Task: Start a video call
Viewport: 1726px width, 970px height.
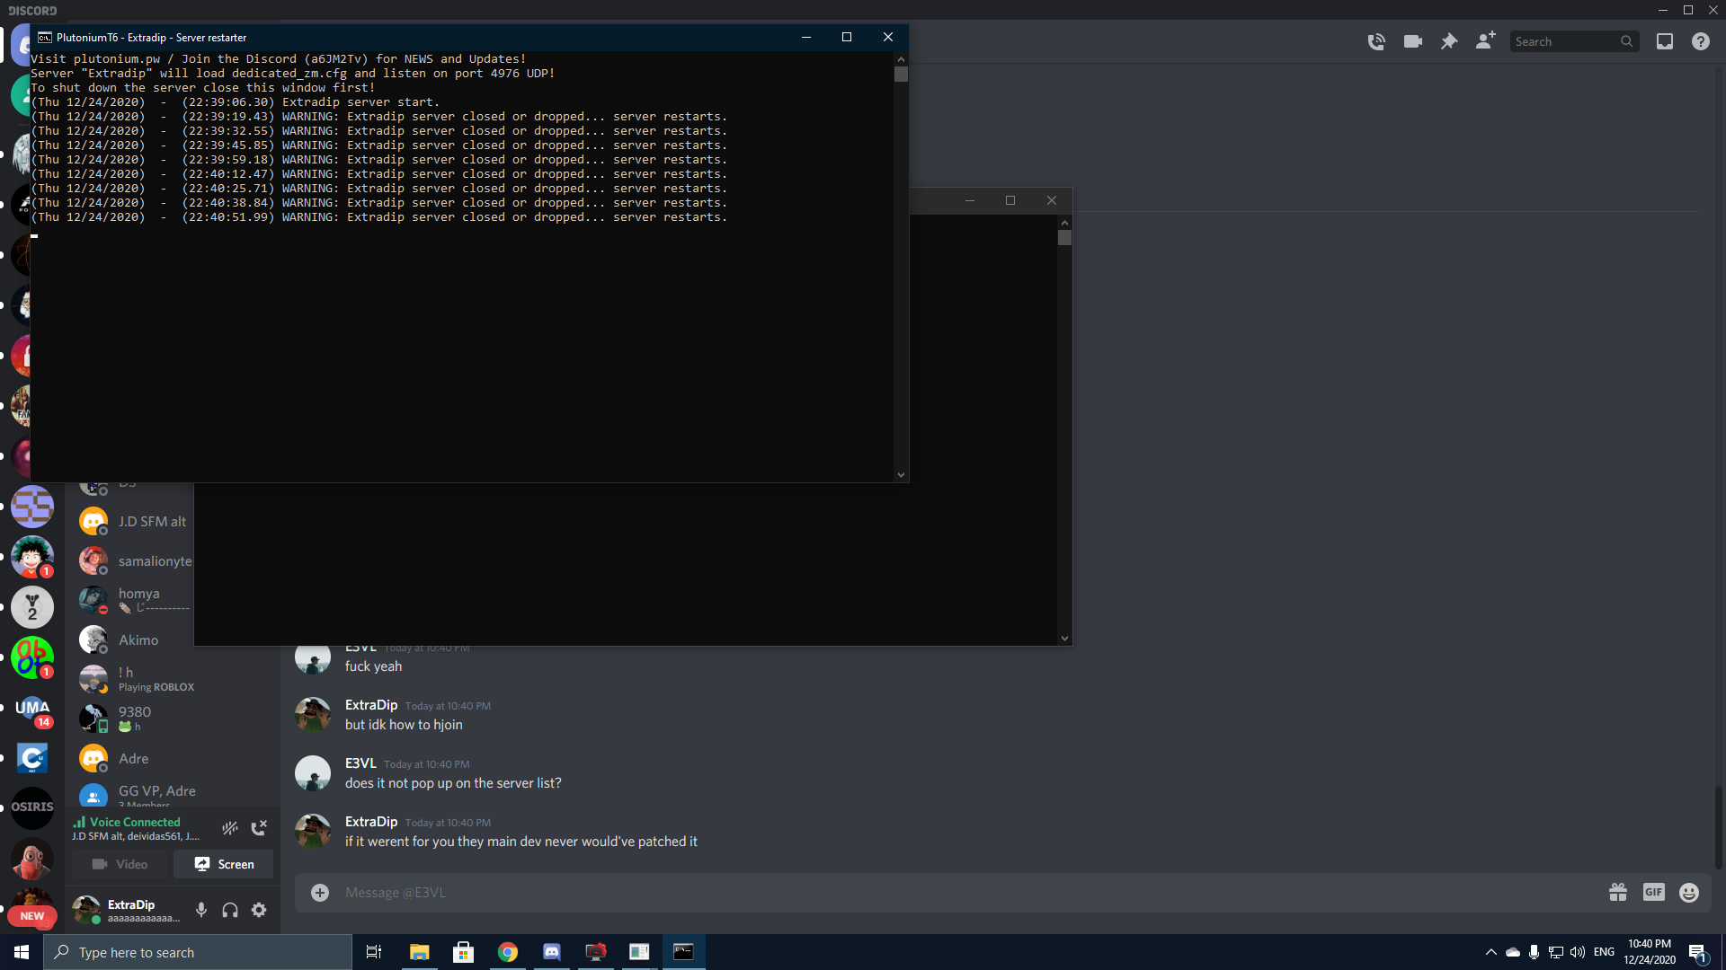Action: [x=1412, y=41]
